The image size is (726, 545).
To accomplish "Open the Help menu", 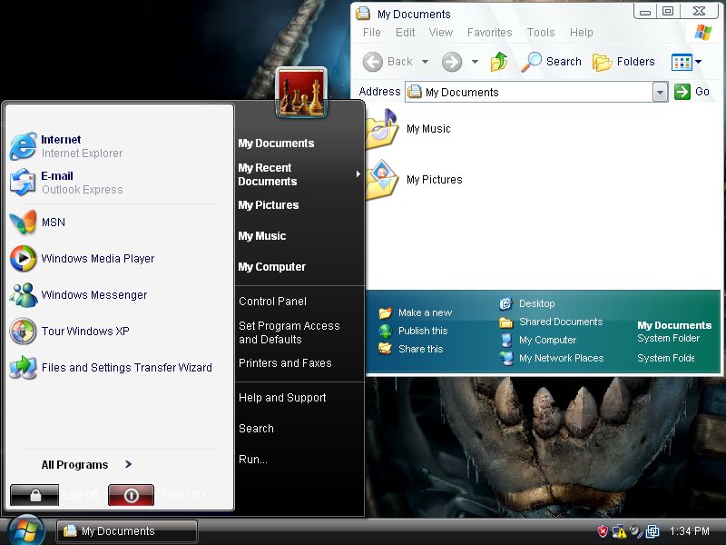I will tap(581, 33).
